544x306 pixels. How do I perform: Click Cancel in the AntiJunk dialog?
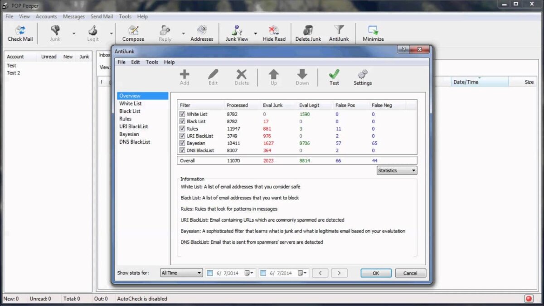pyautogui.click(x=410, y=273)
